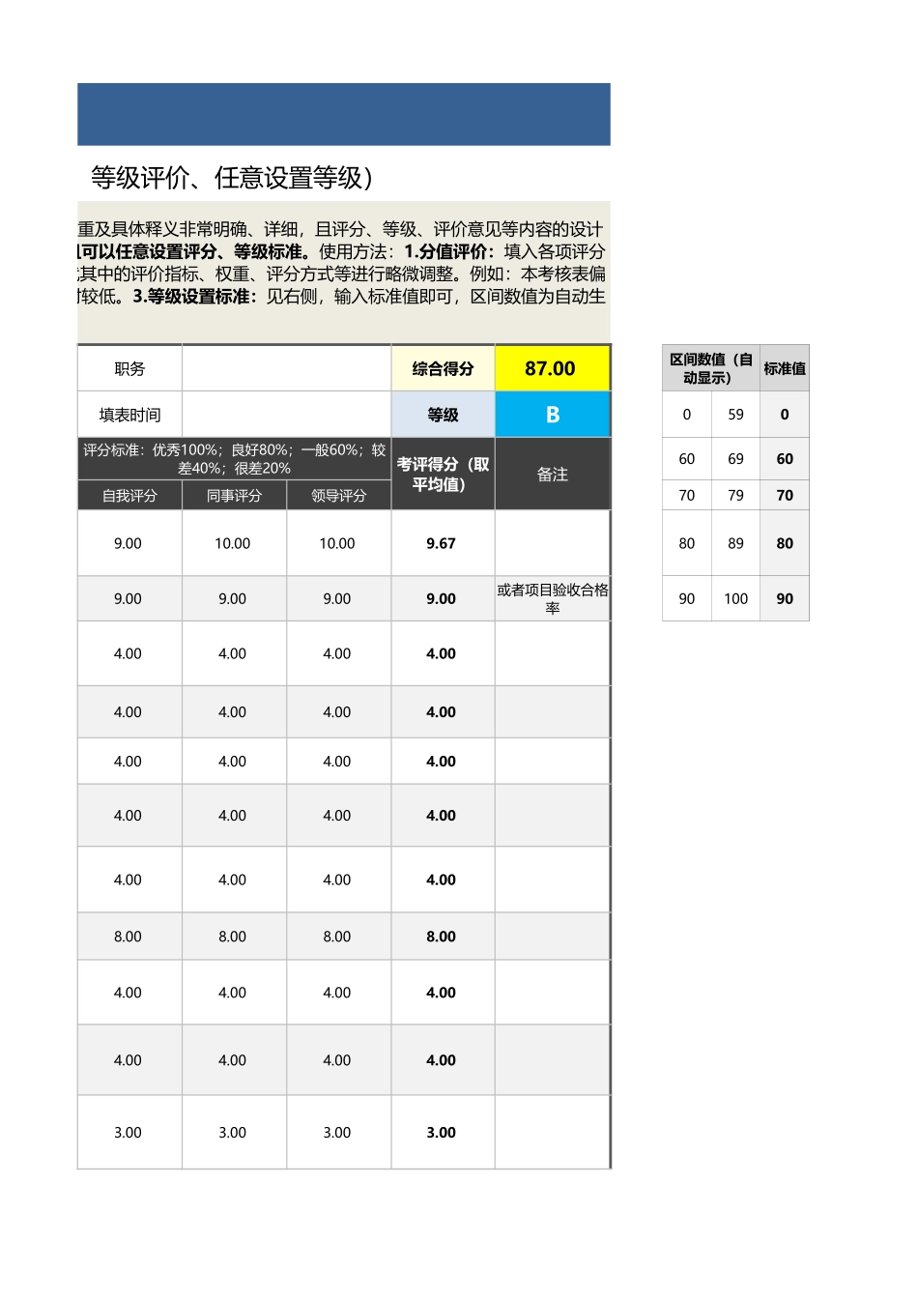Viewport: 918px width, 1299px height.
Task: Select 同事评分 10.00 in the 9.67 row
Action: 233,543
